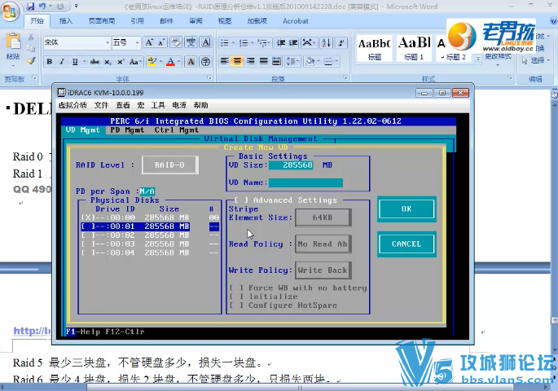Open the Acrobat ribbon tab
This screenshot has width=558, height=391.
(296, 21)
